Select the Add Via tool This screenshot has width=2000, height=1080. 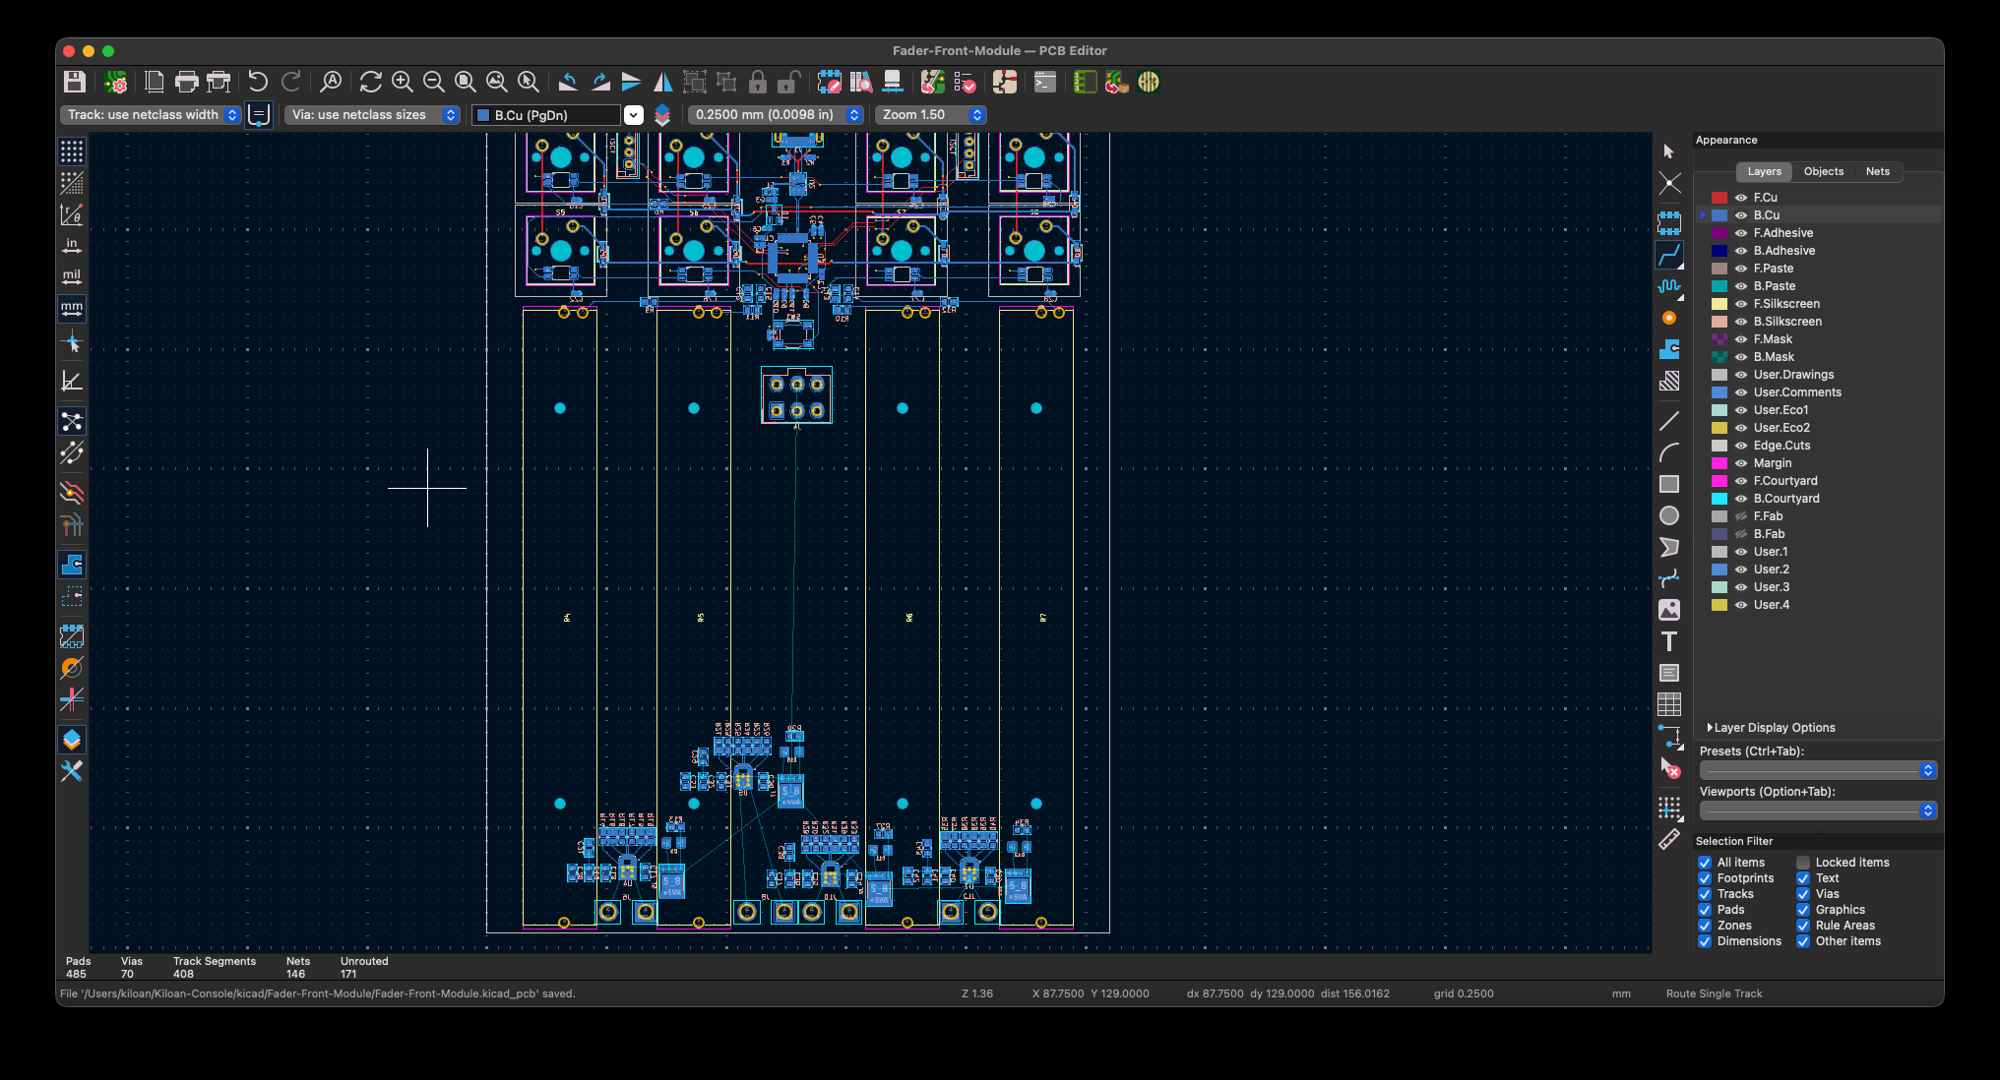click(x=1669, y=318)
